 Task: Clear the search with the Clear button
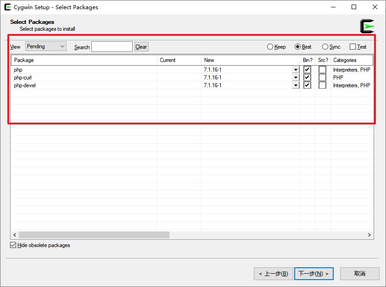pos(141,46)
